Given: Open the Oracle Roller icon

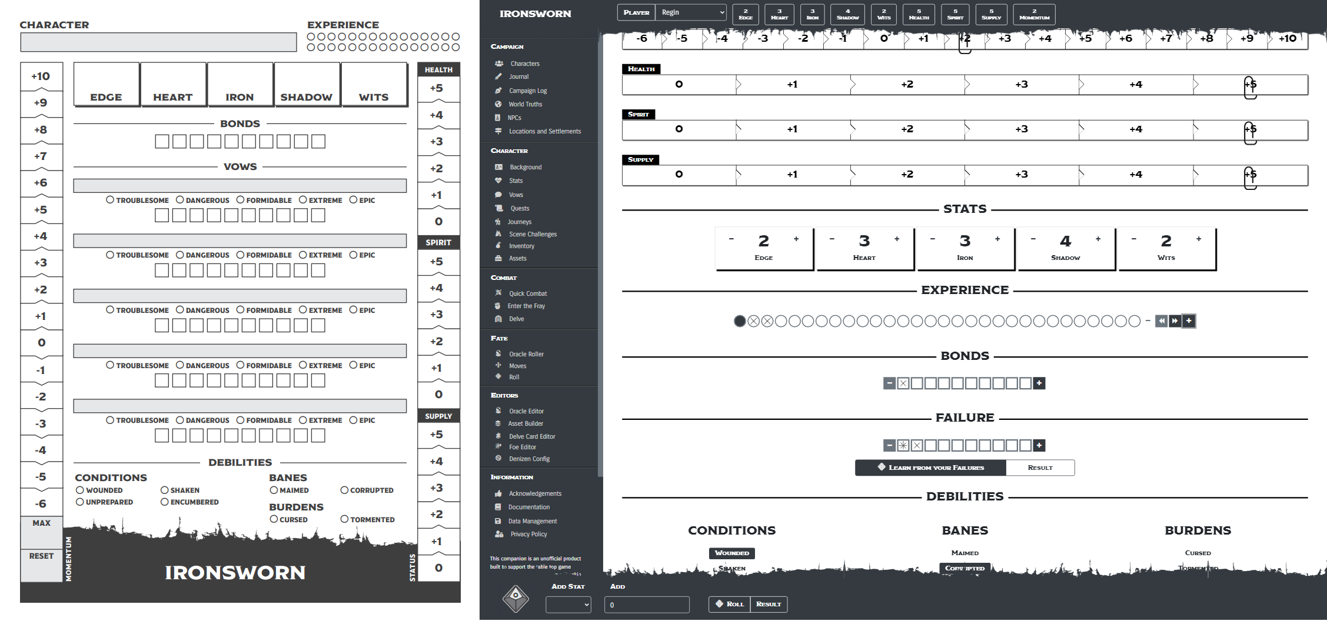Looking at the screenshot, I should pos(498,353).
